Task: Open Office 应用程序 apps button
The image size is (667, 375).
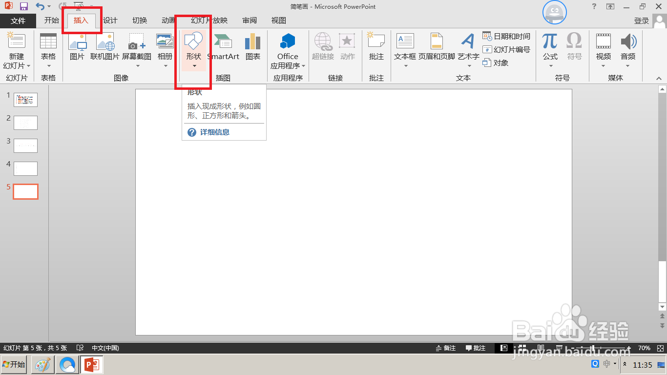Action: [288, 51]
